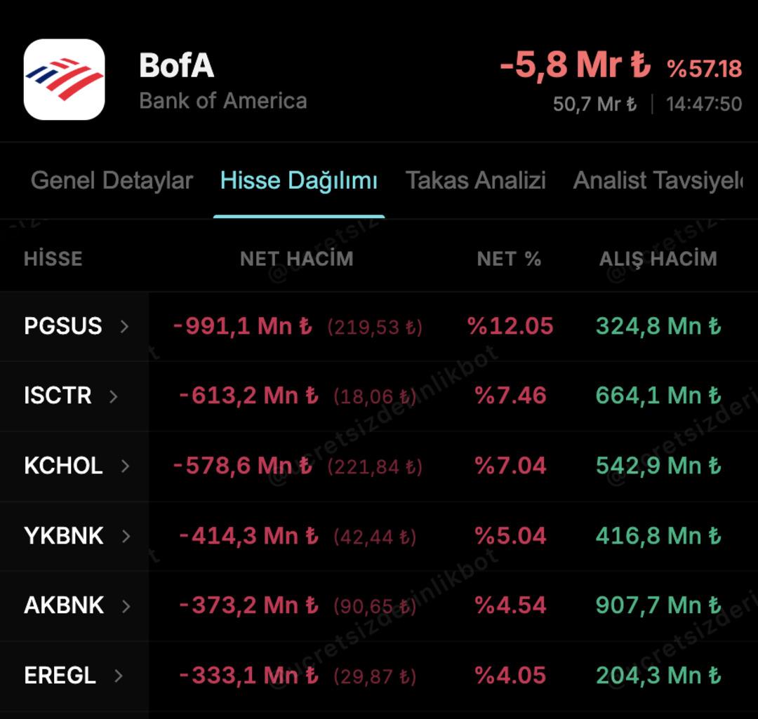This screenshot has height=719, width=758.
Task: Click the Hisse Dağılımı tab
Action: coord(299,180)
